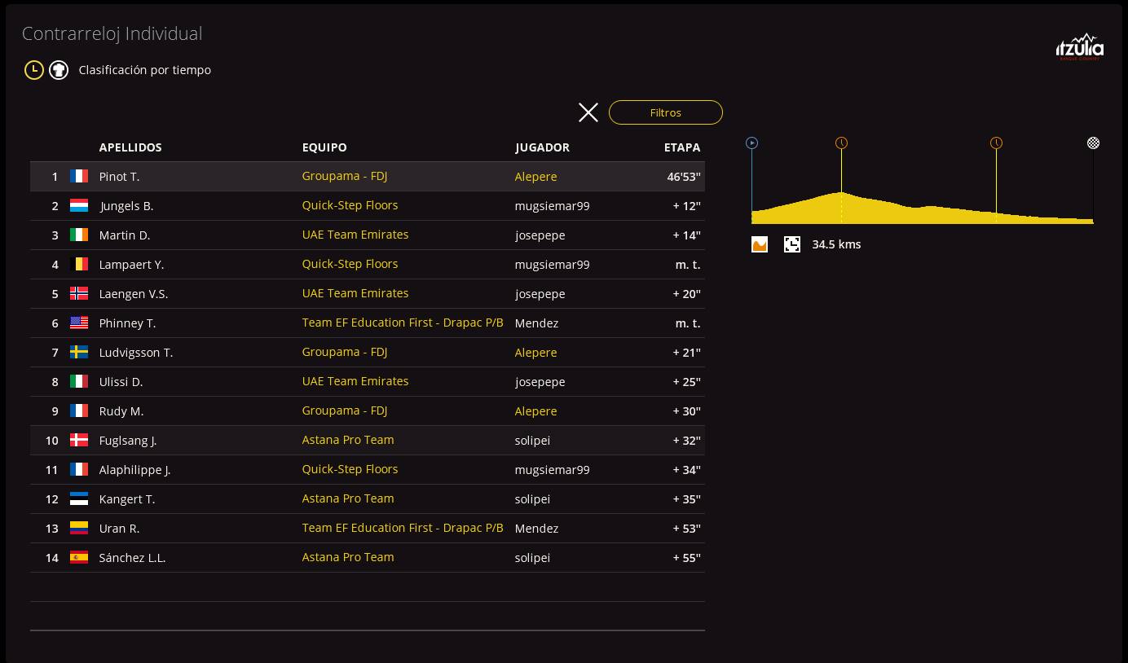Close the results panel with the X
The width and height of the screenshot is (1128, 663).
[588, 112]
